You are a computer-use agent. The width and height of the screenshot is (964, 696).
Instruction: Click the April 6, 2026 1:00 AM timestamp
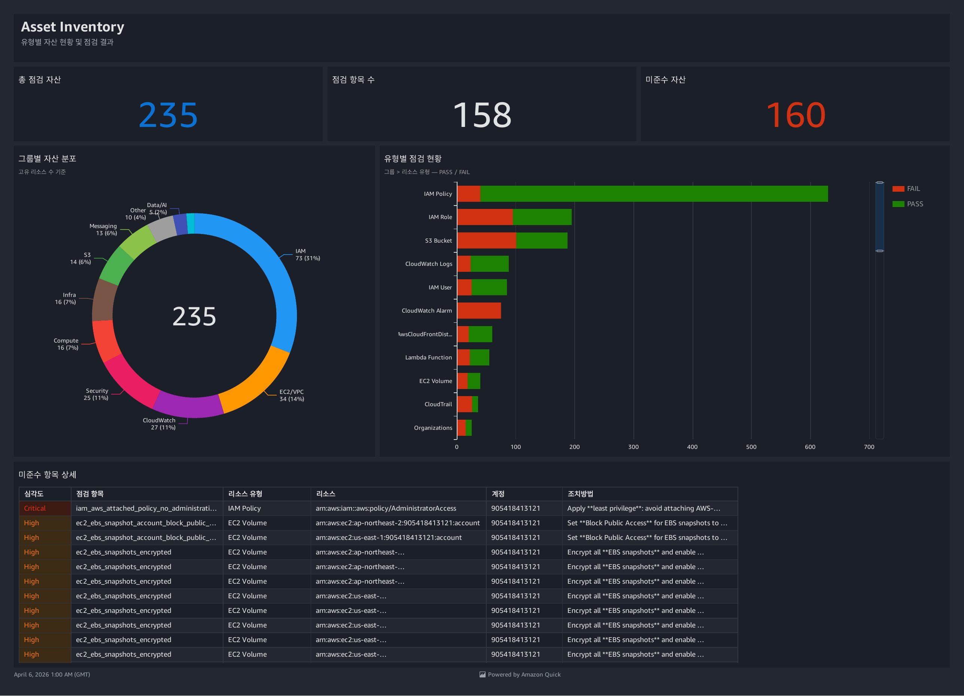coord(52,674)
